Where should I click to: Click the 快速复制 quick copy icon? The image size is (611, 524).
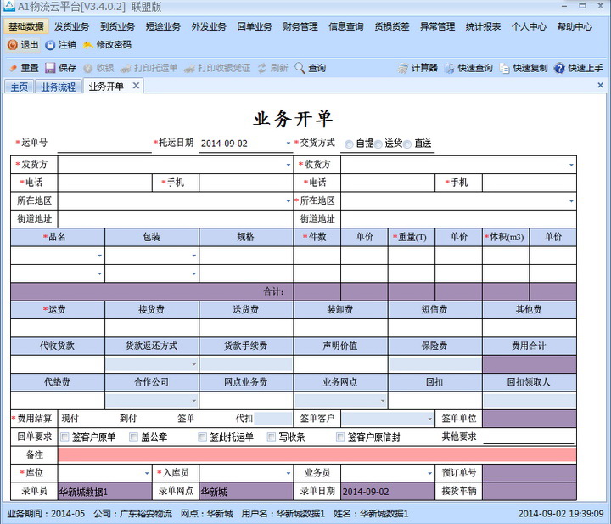(505, 68)
